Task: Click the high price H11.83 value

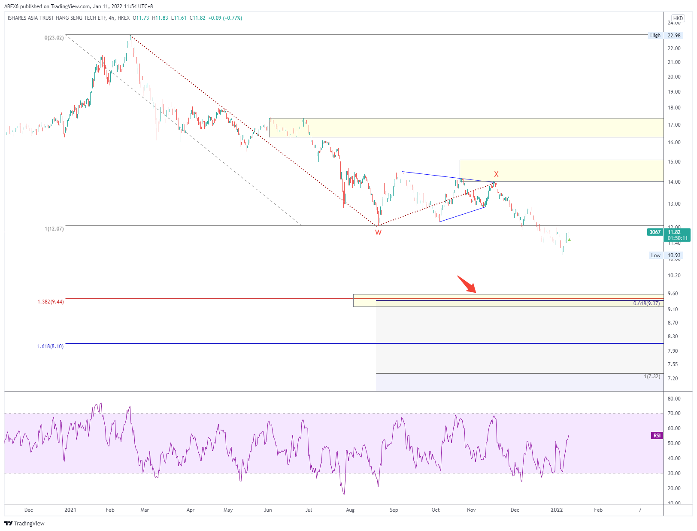Action: (x=160, y=18)
